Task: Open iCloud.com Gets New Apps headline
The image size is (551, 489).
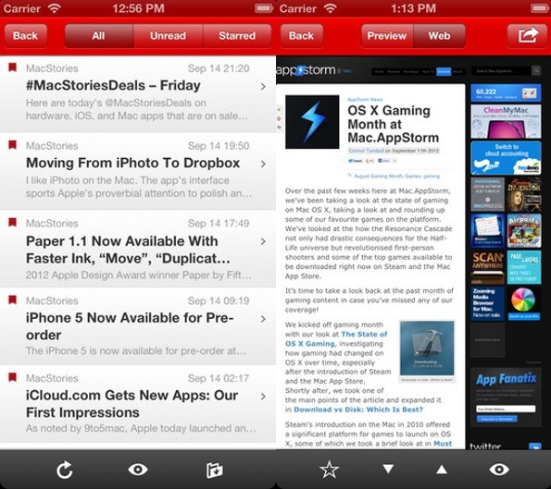Action: [x=132, y=404]
